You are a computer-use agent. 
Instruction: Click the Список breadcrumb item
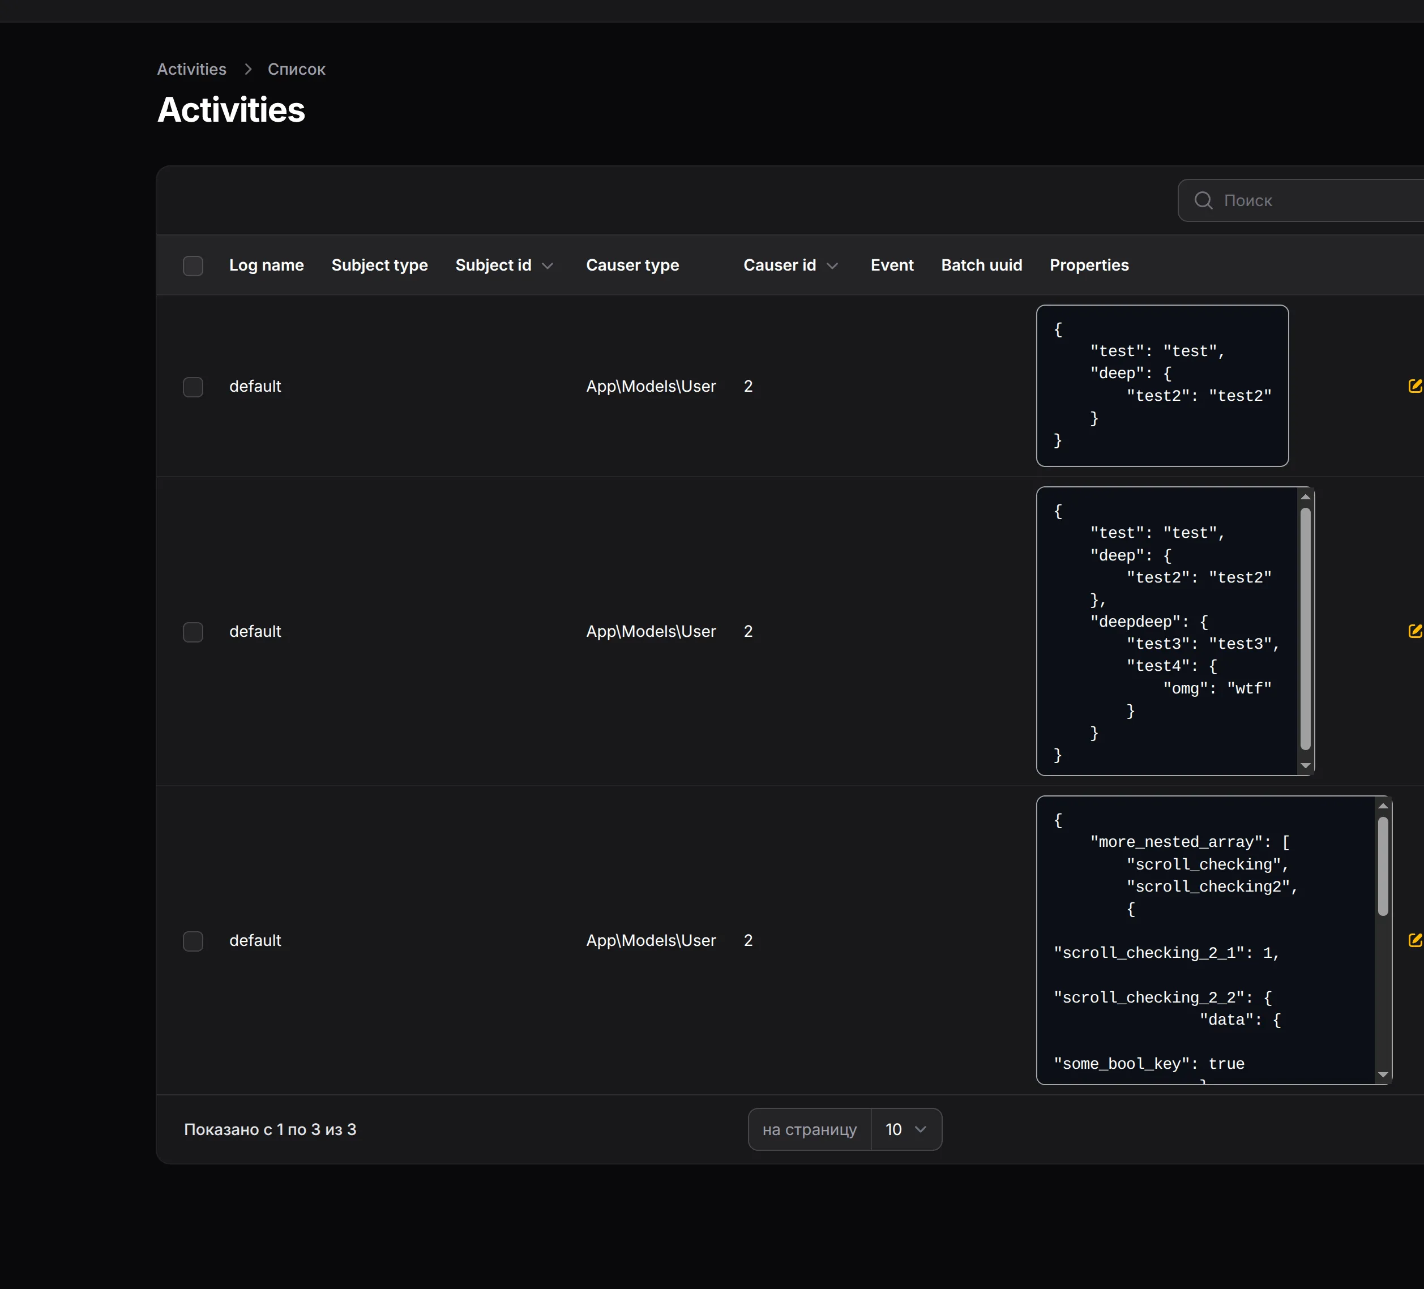[x=296, y=69]
